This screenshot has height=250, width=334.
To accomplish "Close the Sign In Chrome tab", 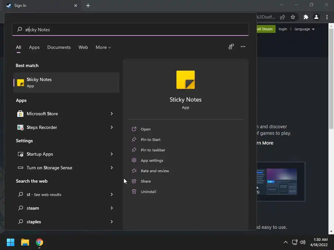I will (x=76, y=6).
